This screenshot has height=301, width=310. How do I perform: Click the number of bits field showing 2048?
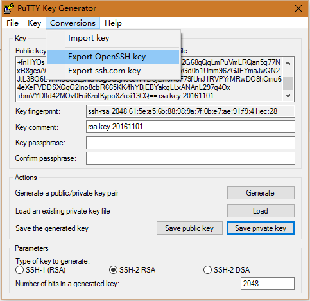point(268,284)
